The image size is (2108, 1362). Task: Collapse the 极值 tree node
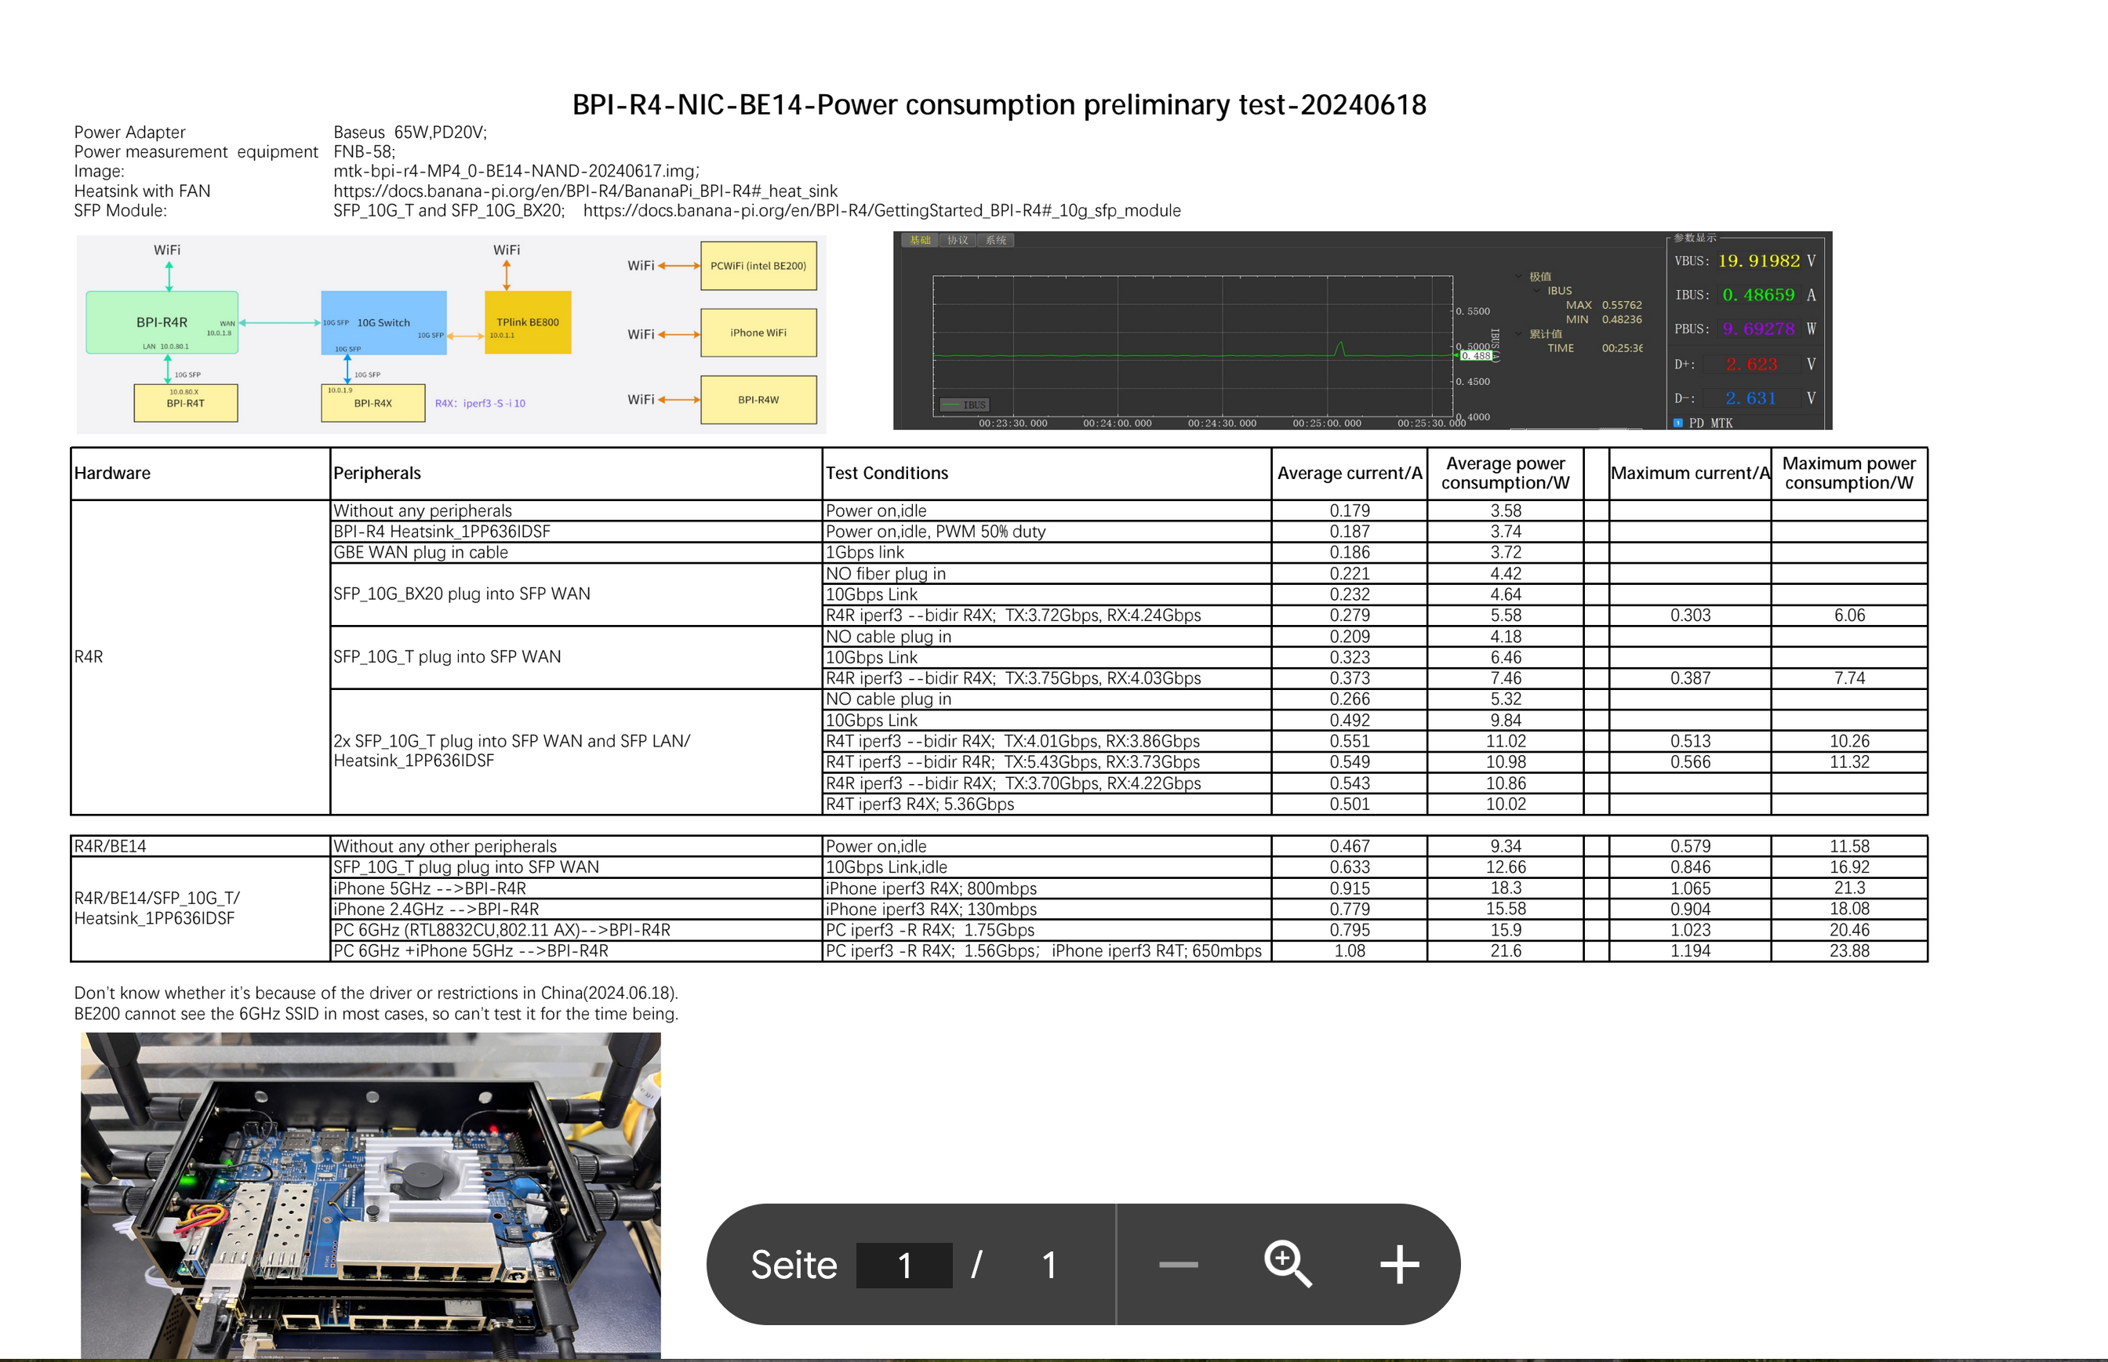1519,277
